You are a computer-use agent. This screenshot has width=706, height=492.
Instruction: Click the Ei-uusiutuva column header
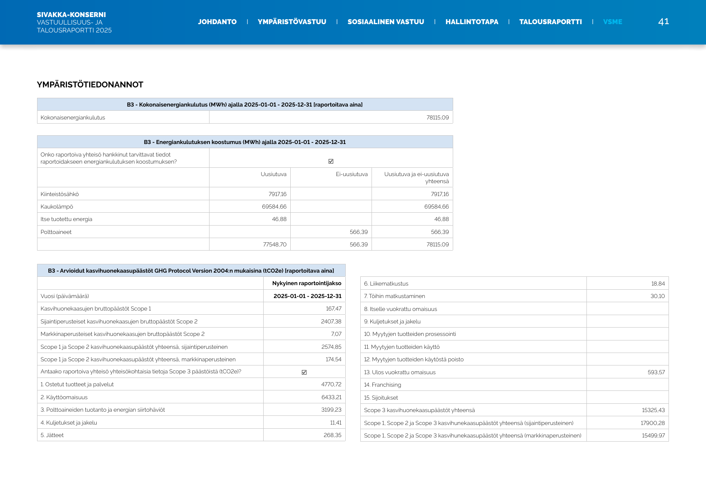(x=352, y=174)
